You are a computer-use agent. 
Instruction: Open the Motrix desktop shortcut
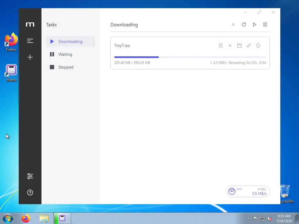coord(11,73)
